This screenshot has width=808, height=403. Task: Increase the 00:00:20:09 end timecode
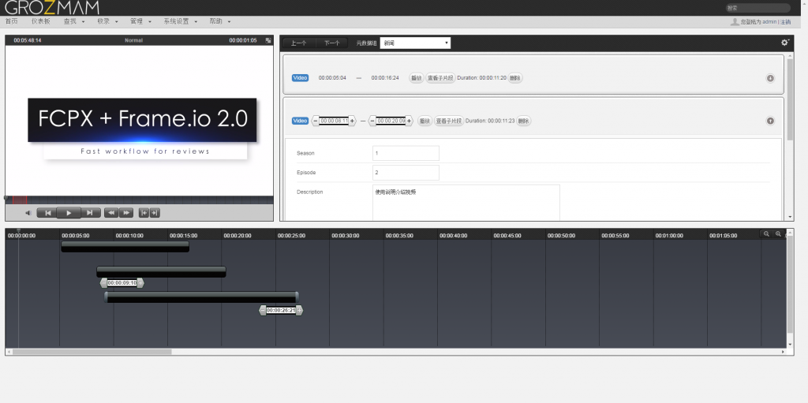pyautogui.click(x=410, y=121)
